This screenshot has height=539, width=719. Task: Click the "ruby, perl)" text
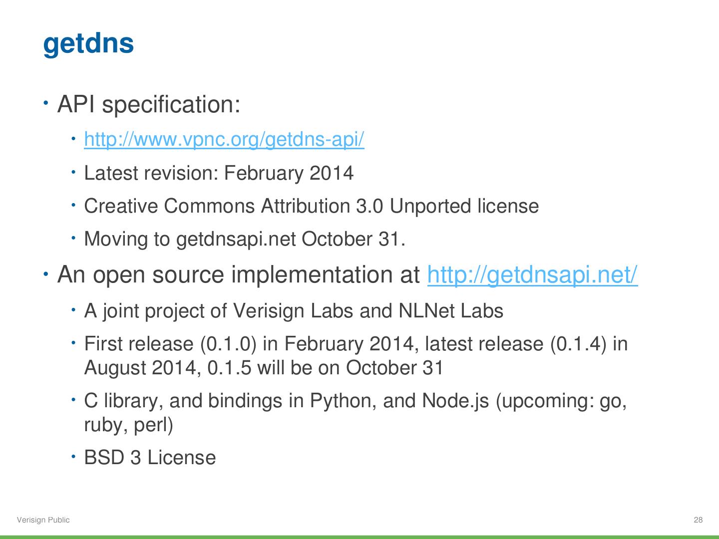[128, 425]
